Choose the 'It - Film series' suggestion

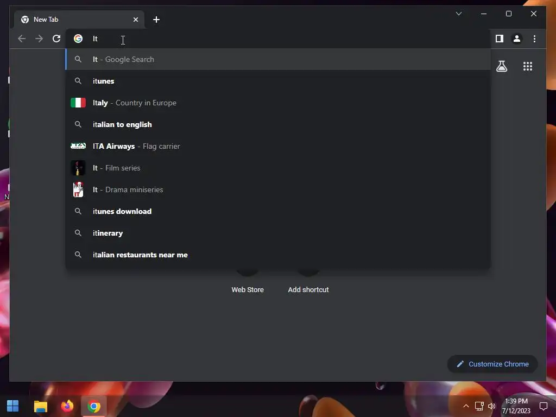tap(278, 168)
